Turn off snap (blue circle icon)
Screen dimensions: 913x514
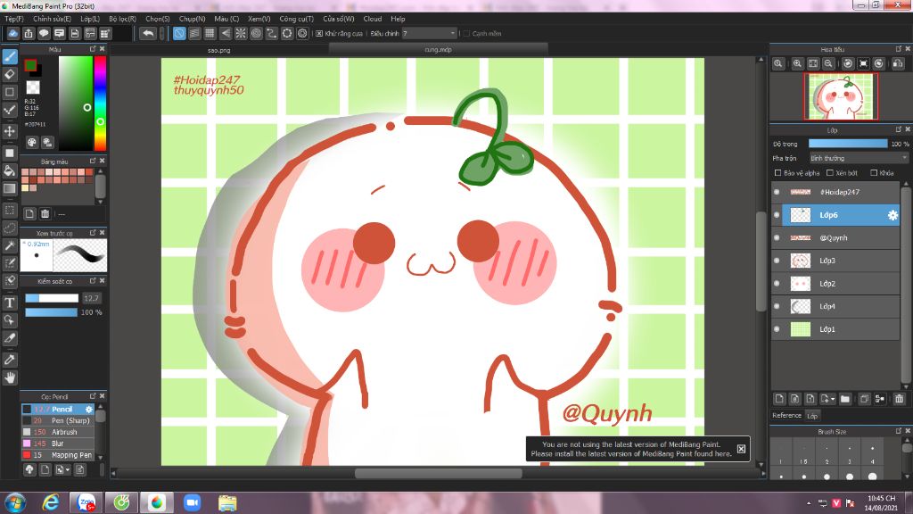coord(179,34)
